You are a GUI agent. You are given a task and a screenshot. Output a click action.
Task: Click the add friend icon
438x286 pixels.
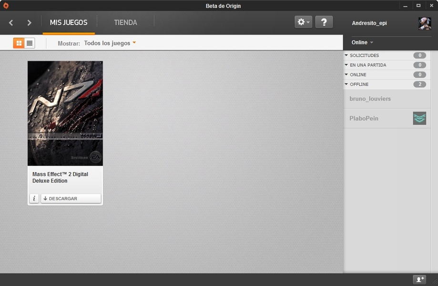[x=419, y=280]
